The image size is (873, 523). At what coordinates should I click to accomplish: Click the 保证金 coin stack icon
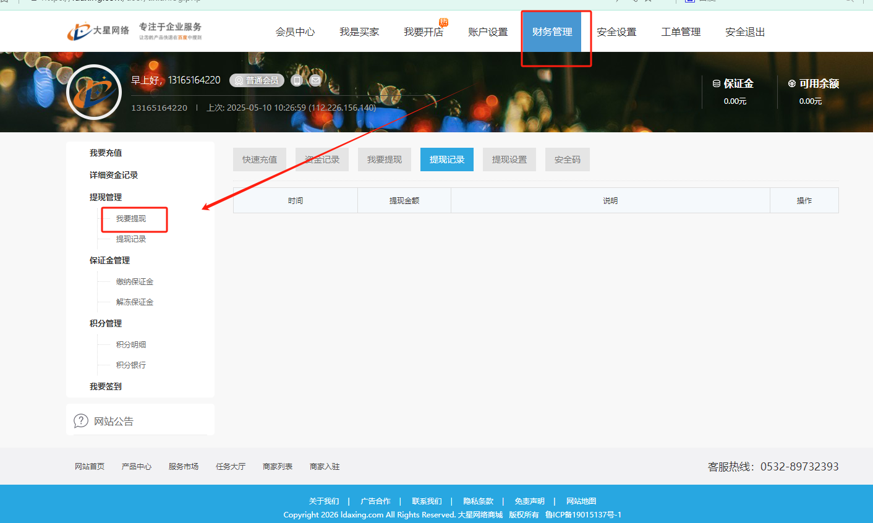coord(717,83)
